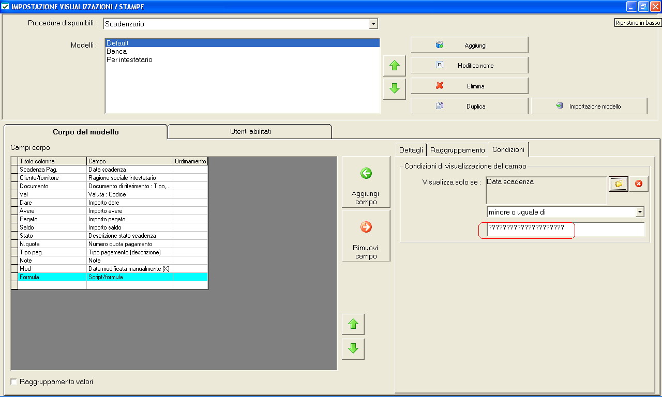
Task: Click the folder icon to choose condition field
Action: point(619,184)
